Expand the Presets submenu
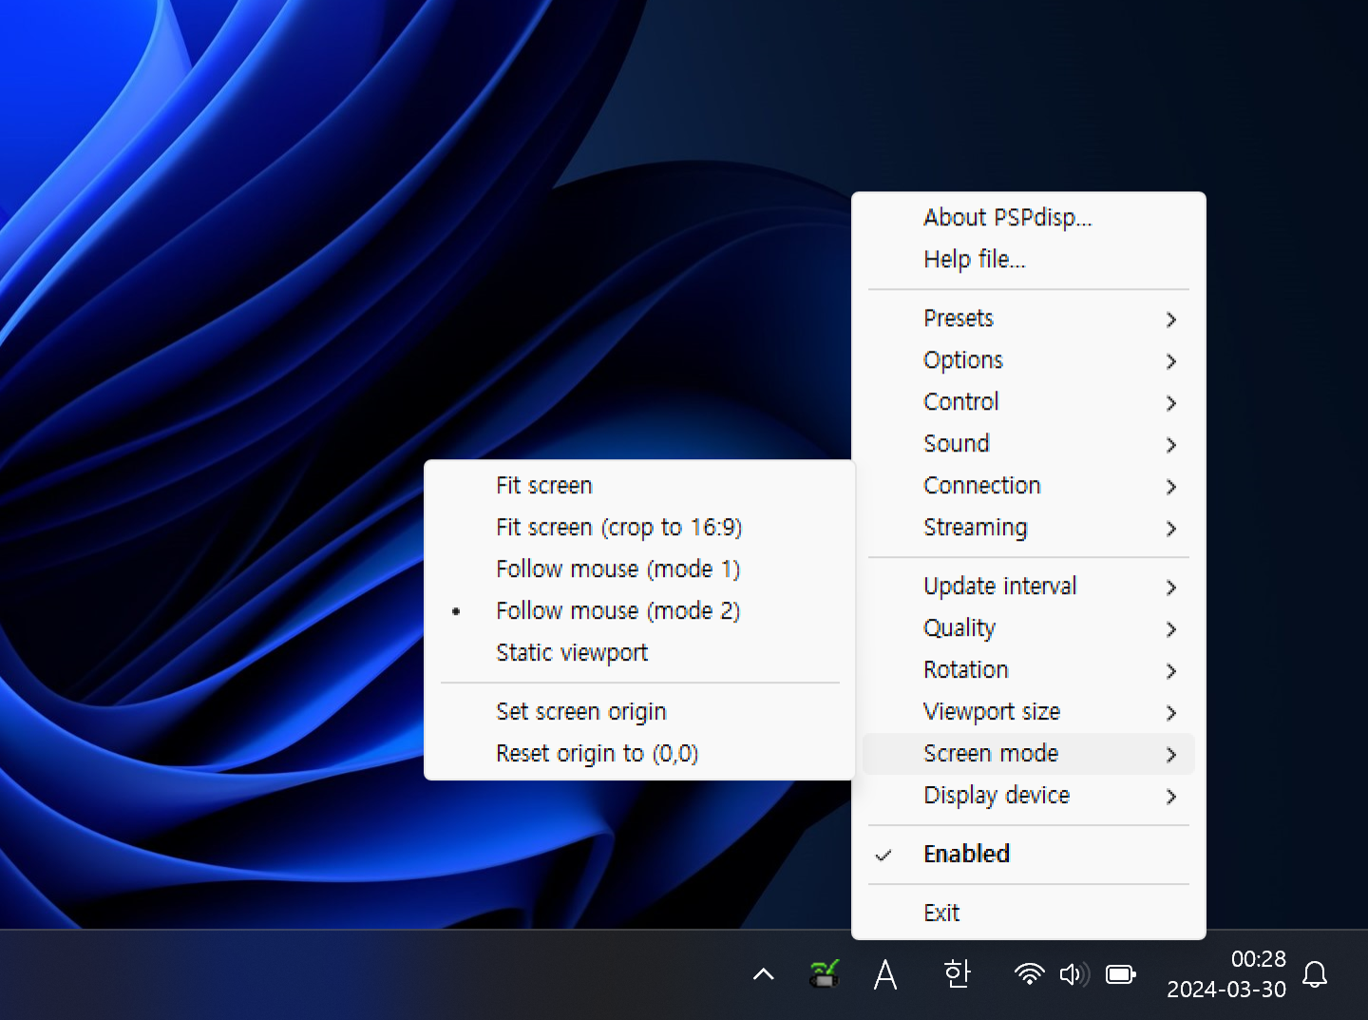Image resolution: width=1368 pixels, height=1020 pixels. click(x=1029, y=318)
